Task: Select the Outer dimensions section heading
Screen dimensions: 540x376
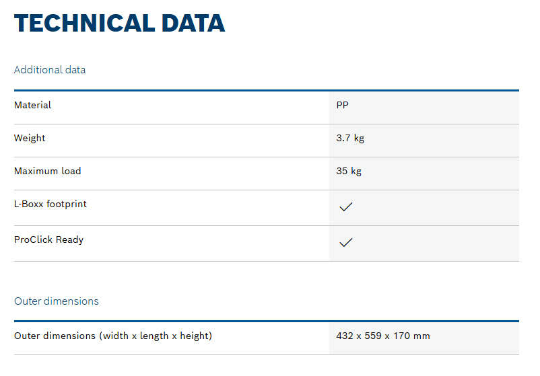Action: click(x=57, y=301)
